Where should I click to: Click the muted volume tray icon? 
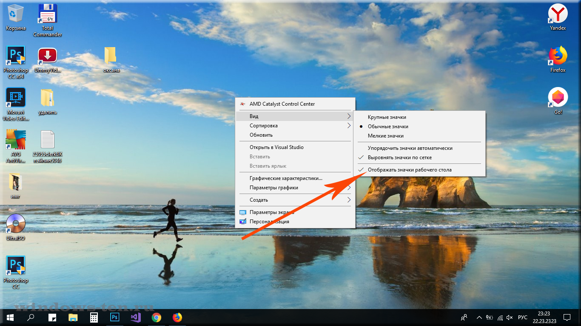pyautogui.click(x=510, y=317)
